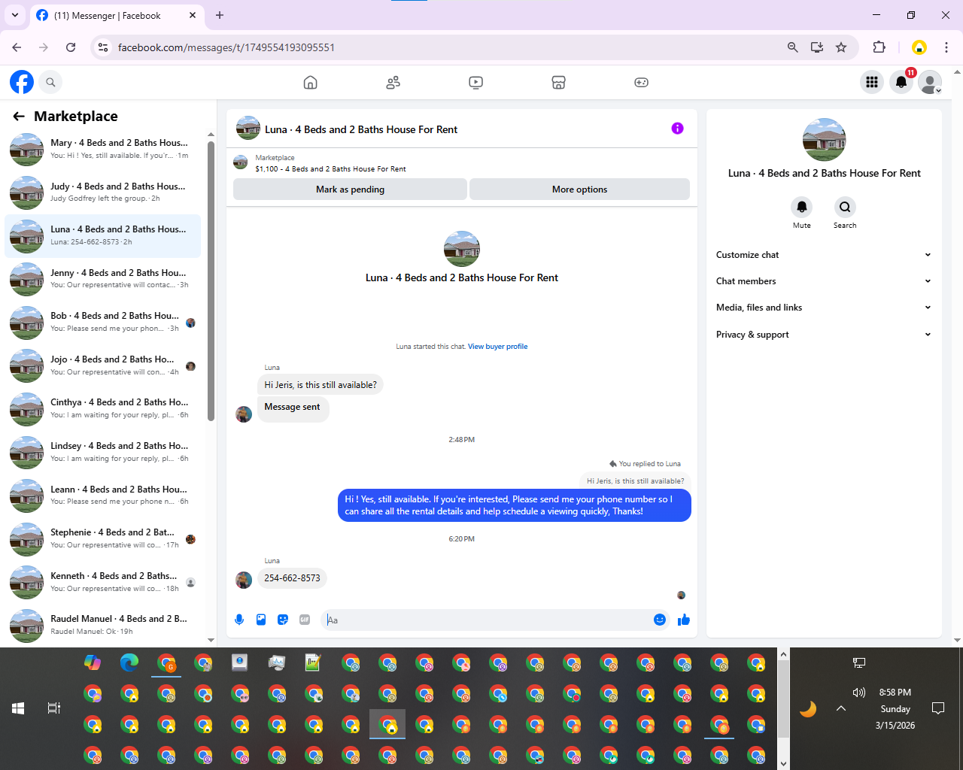
Task: Open the View buyer profile link
Action: (x=497, y=347)
